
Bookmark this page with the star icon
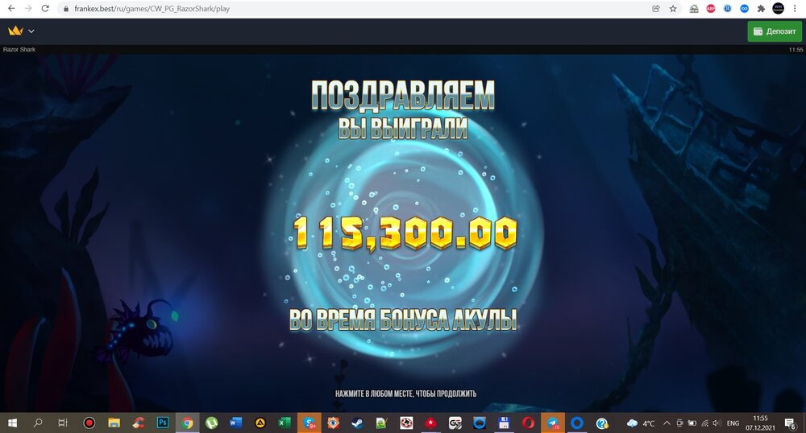(673, 8)
